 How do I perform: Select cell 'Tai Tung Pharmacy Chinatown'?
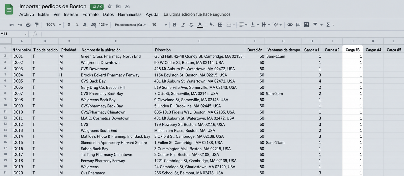click(x=116, y=155)
